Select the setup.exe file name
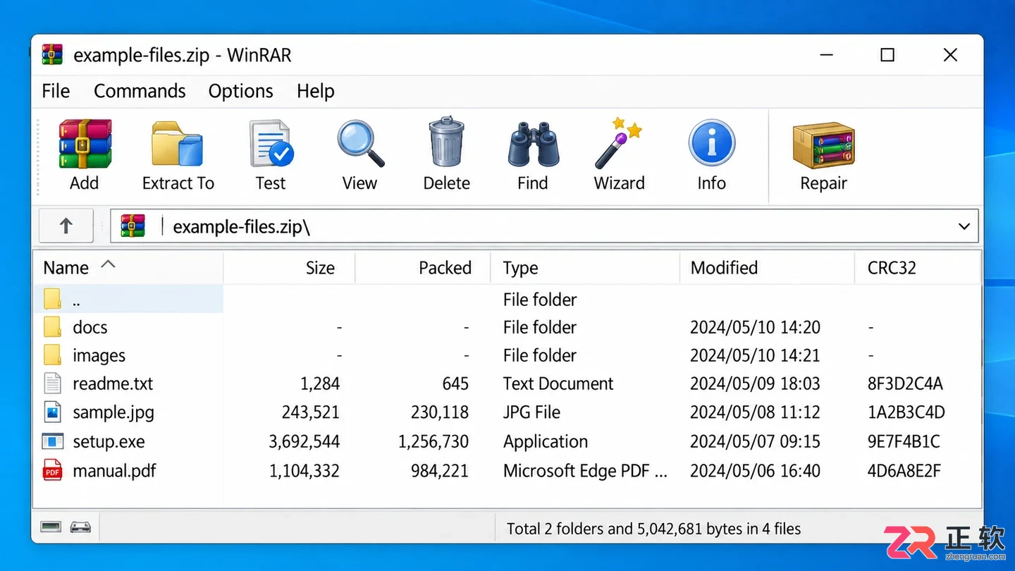 pyautogui.click(x=109, y=441)
